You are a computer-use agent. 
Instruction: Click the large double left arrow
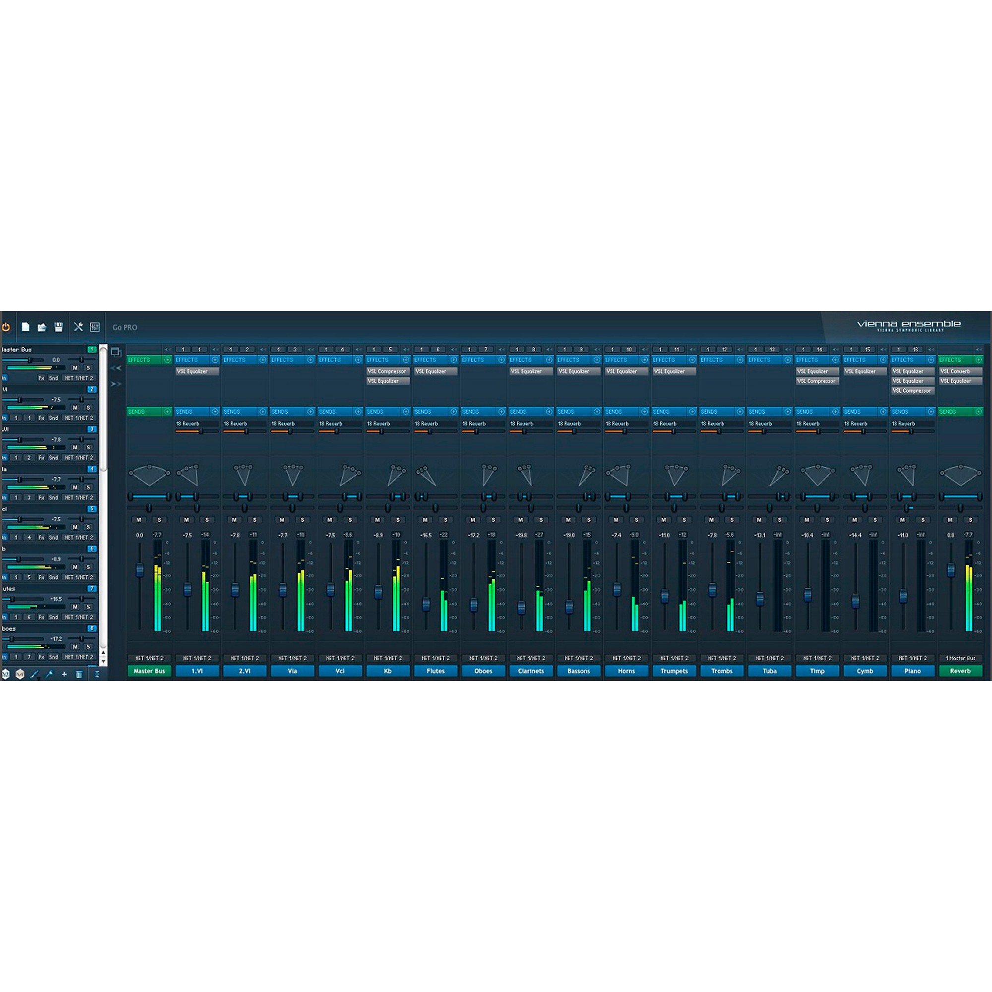pos(116,368)
